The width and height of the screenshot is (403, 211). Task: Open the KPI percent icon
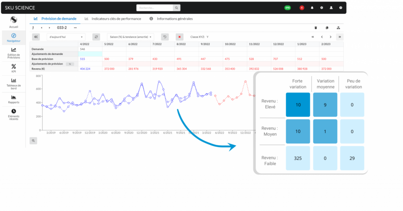(x=14, y=66)
